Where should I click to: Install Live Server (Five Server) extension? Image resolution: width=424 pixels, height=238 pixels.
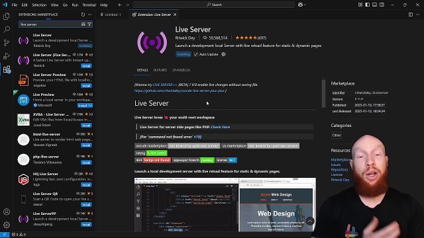[x=86, y=66]
